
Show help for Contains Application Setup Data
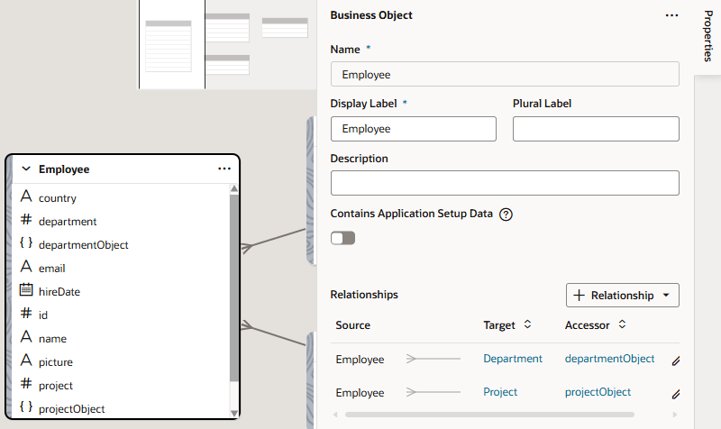[506, 214]
